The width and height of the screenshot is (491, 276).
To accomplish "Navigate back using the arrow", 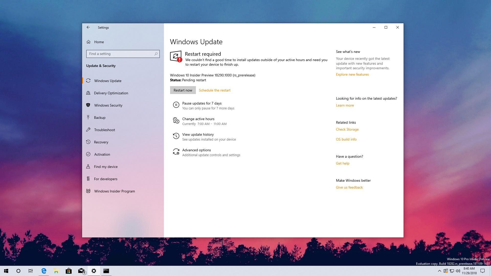I will (88, 27).
